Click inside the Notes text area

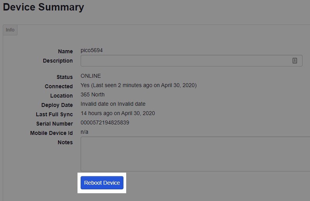coord(195,154)
